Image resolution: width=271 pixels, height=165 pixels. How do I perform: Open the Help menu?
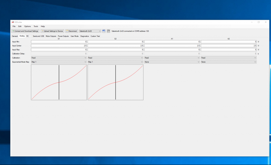tap(43, 26)
